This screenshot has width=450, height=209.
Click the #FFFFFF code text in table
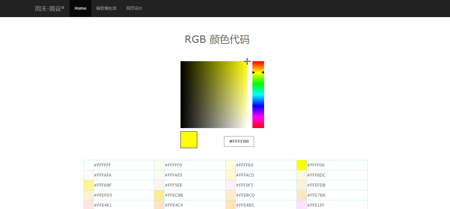[x=103, y=165]
